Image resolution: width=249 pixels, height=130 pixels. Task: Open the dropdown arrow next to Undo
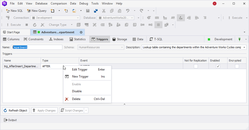[x=134, y=11]
